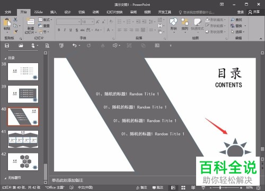Toggle the Notes (备注) pane
This screenshot has width=265, height=191.
coord(142,187)
